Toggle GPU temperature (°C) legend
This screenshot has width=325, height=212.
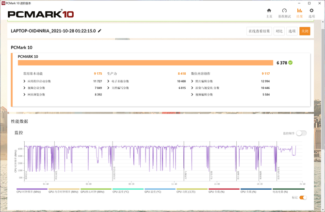160,191
